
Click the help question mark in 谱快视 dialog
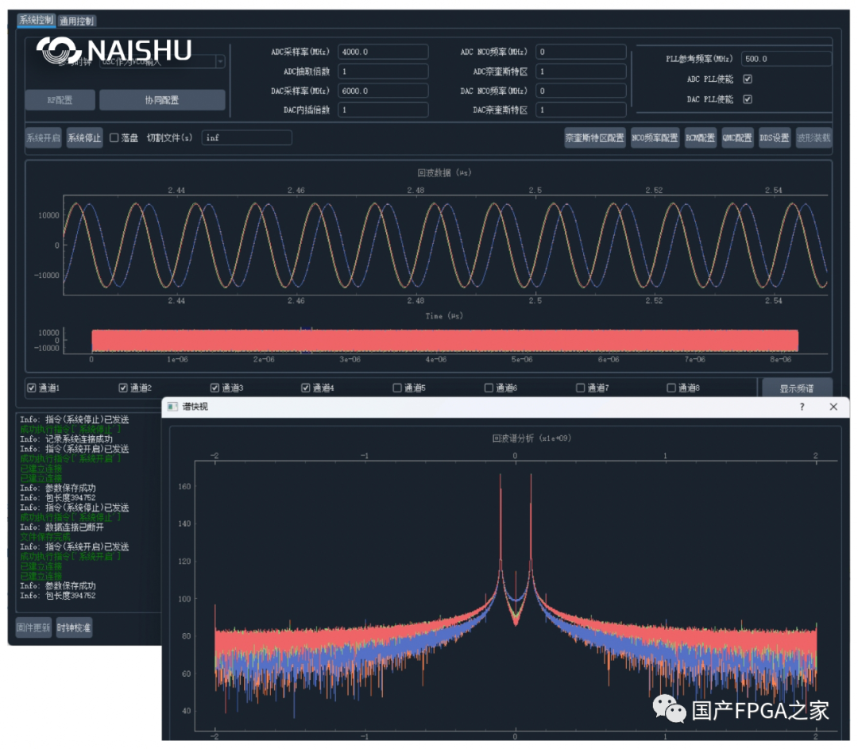pyautogui.click(x=802, y=407)
